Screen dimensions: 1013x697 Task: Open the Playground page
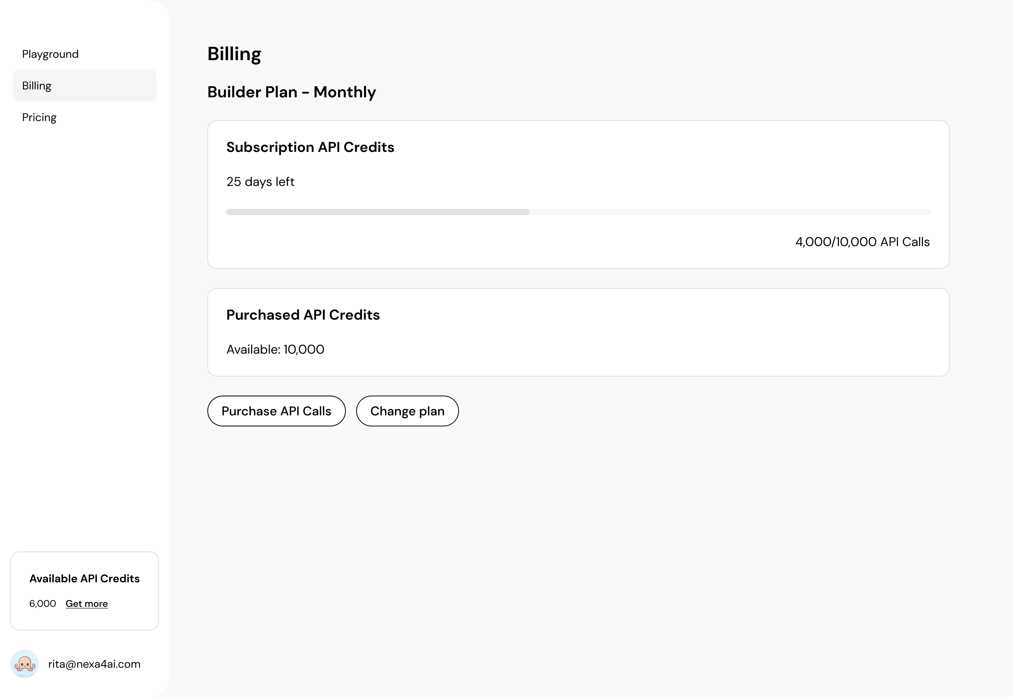(50, 54)
